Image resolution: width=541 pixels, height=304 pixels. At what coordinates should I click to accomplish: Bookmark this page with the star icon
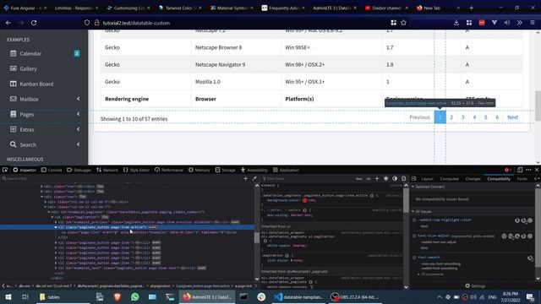[403, 23]
